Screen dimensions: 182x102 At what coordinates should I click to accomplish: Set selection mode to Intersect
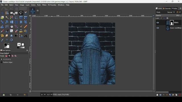pyautogui.click(x=15, y=56)
